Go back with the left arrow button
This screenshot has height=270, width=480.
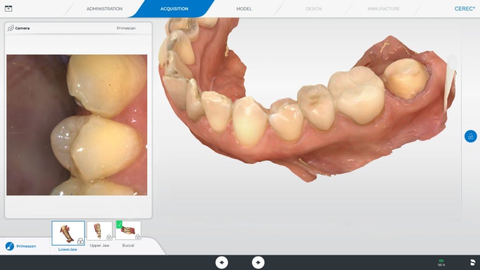coord(221,262)
